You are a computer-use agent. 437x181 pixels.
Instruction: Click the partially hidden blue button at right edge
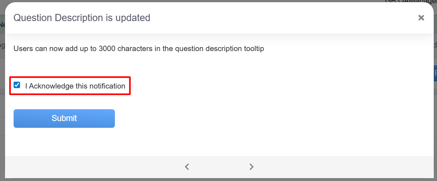[x=435, y=73]
